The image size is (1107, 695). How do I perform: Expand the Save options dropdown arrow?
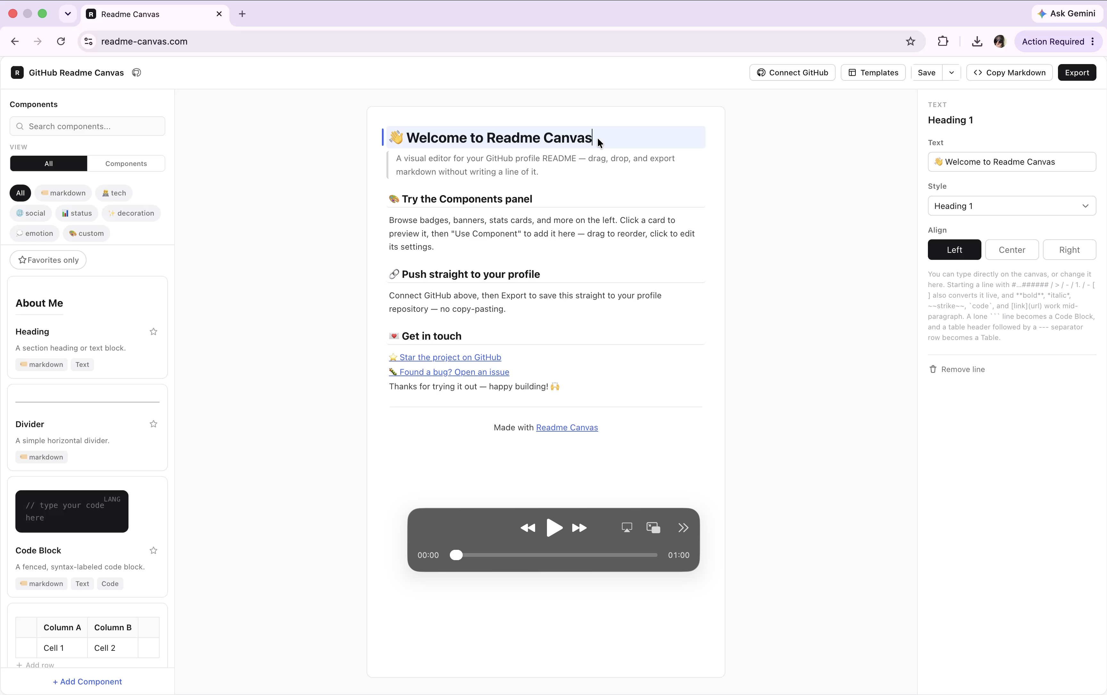pyautogui.click(x=951, y=73)
